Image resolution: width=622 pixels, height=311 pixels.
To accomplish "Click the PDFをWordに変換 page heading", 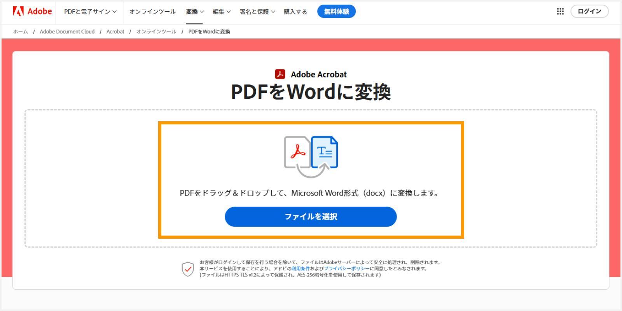I will click(311, 92).
